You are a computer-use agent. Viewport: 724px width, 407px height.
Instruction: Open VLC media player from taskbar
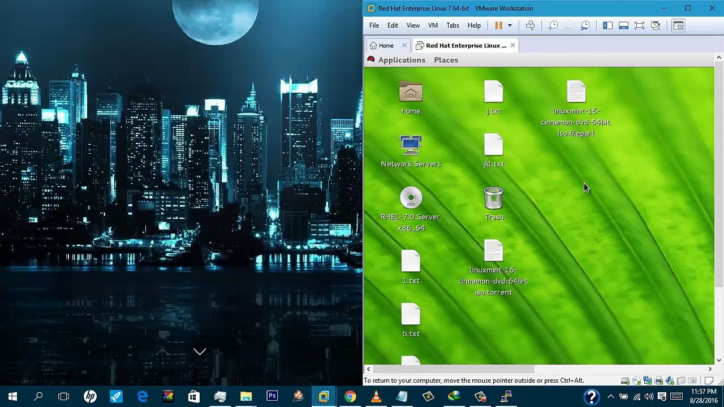[376, 396]
